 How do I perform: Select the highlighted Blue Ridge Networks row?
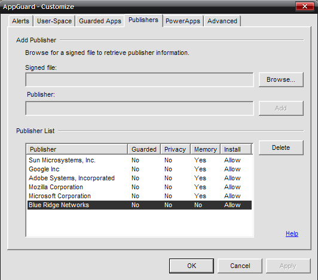tap(139, 205)
